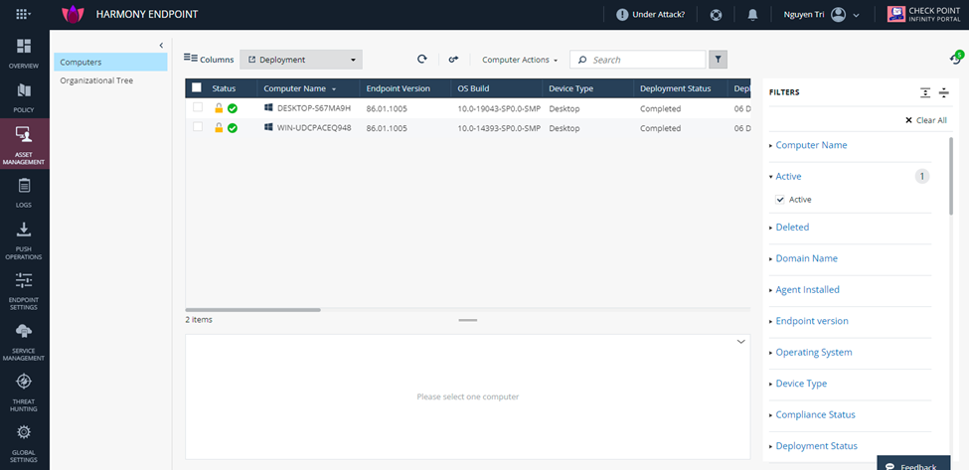
Task: Click OS build 10.0-19043-SP0.0-SMP
Action: (499, 108)
